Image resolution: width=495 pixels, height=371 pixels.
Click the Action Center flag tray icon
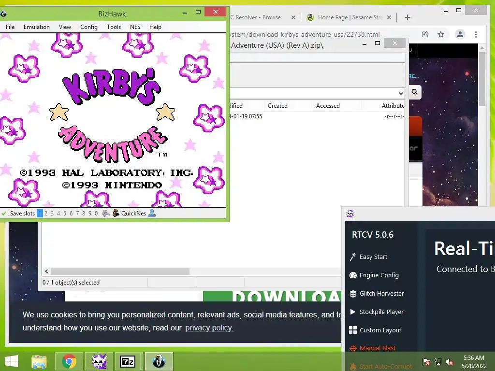click(426, 362)
